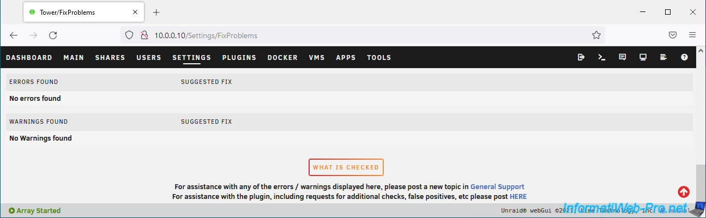
Task: Click the logout icon in the Unraid header
Action: (581, 57)
